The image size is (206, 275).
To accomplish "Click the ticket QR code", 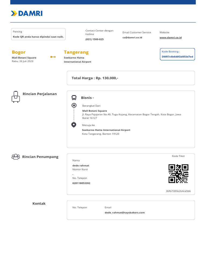I will point(178,173).
